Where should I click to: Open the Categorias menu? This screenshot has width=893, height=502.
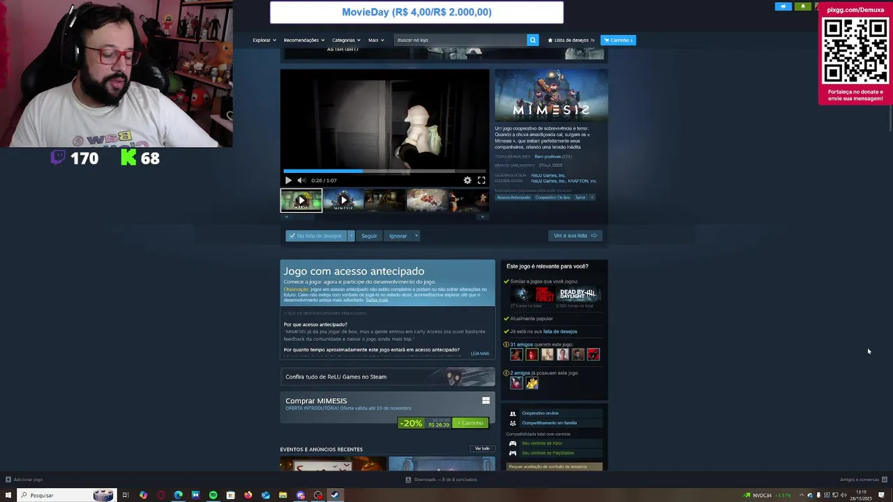(346, 40)
